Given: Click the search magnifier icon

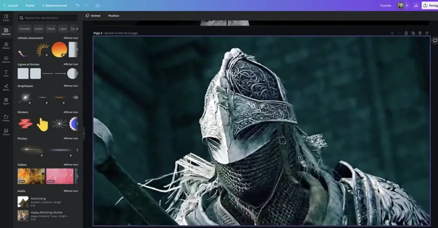Looking at the screenshot, I should [x=21, y=18].
